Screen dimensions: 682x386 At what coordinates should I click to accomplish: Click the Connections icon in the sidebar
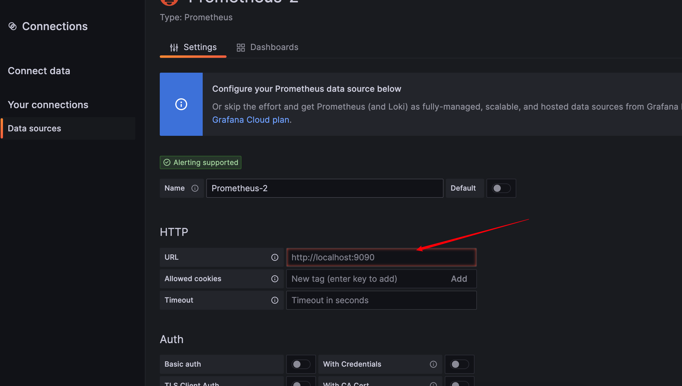coord(13,26)
